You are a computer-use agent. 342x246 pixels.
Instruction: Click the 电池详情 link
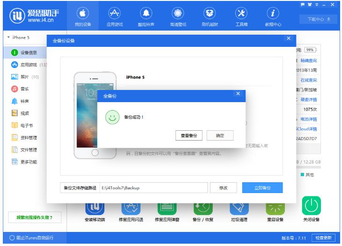tap(309, 119)
